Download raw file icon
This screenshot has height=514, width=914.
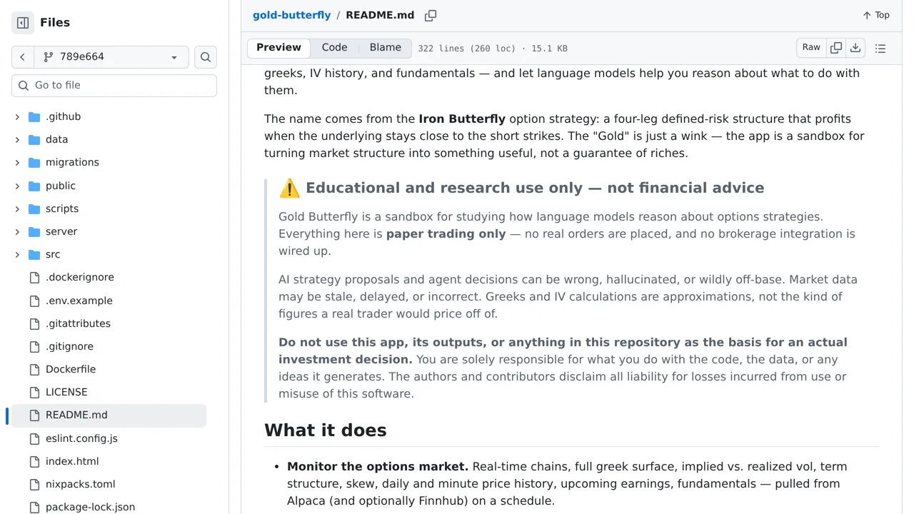pyautogui.click(x=855, y=48)
